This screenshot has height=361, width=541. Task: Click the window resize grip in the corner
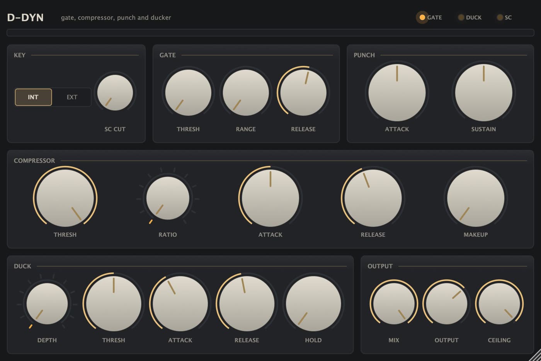(536, 356)
